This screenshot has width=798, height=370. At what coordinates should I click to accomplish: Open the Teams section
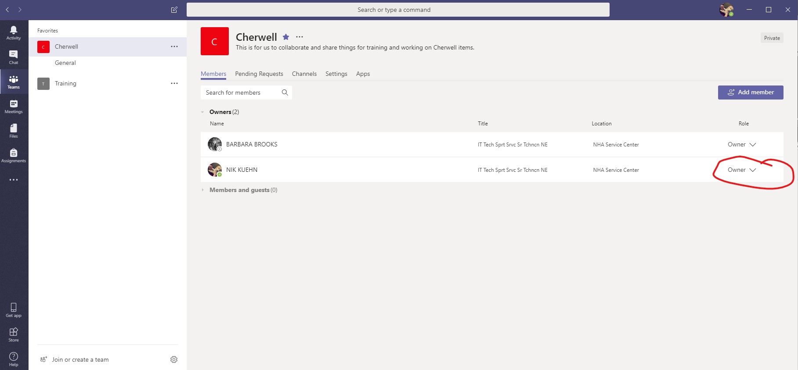pos(14,82)
